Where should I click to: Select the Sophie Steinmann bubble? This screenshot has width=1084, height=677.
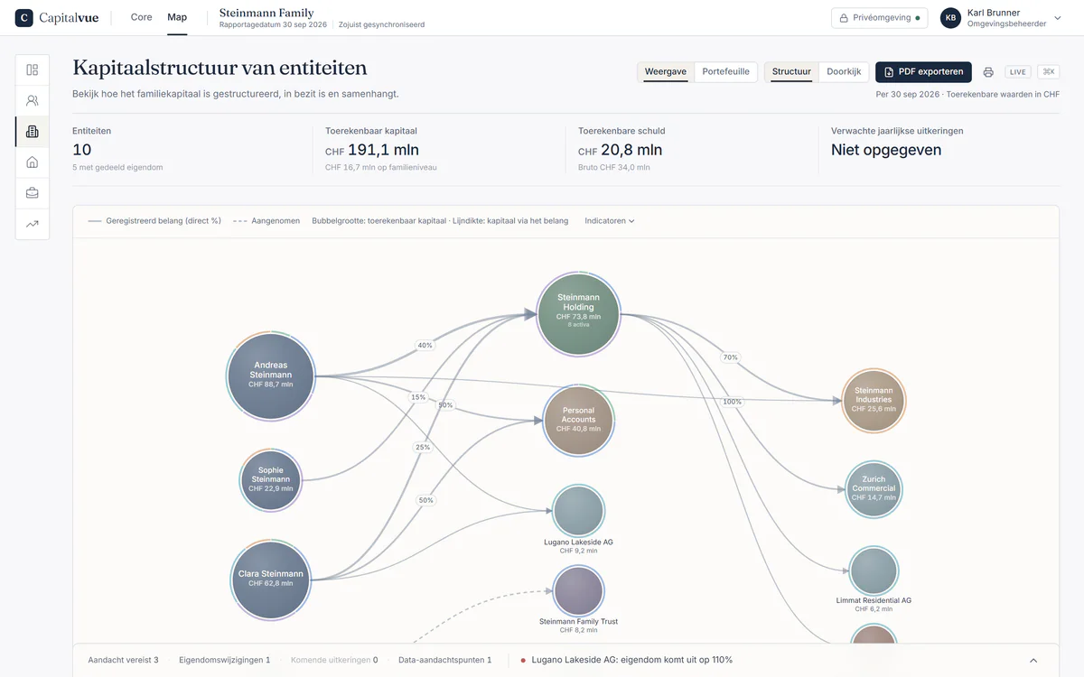pos(271,479)
